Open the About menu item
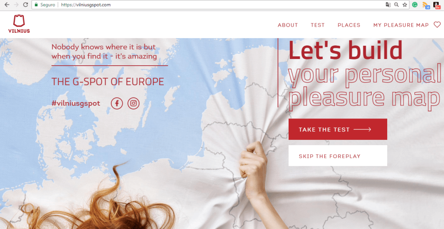The image size is (444, 229). coord(288,25)
